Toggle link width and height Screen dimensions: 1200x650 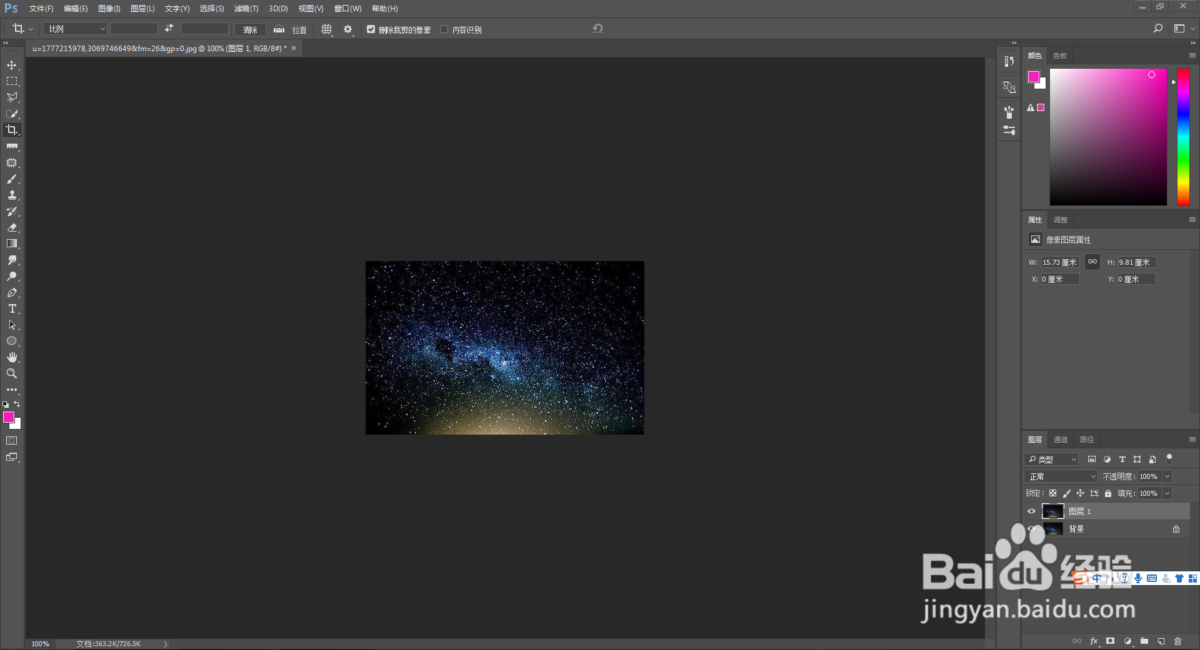click(x=1092, y=262)
